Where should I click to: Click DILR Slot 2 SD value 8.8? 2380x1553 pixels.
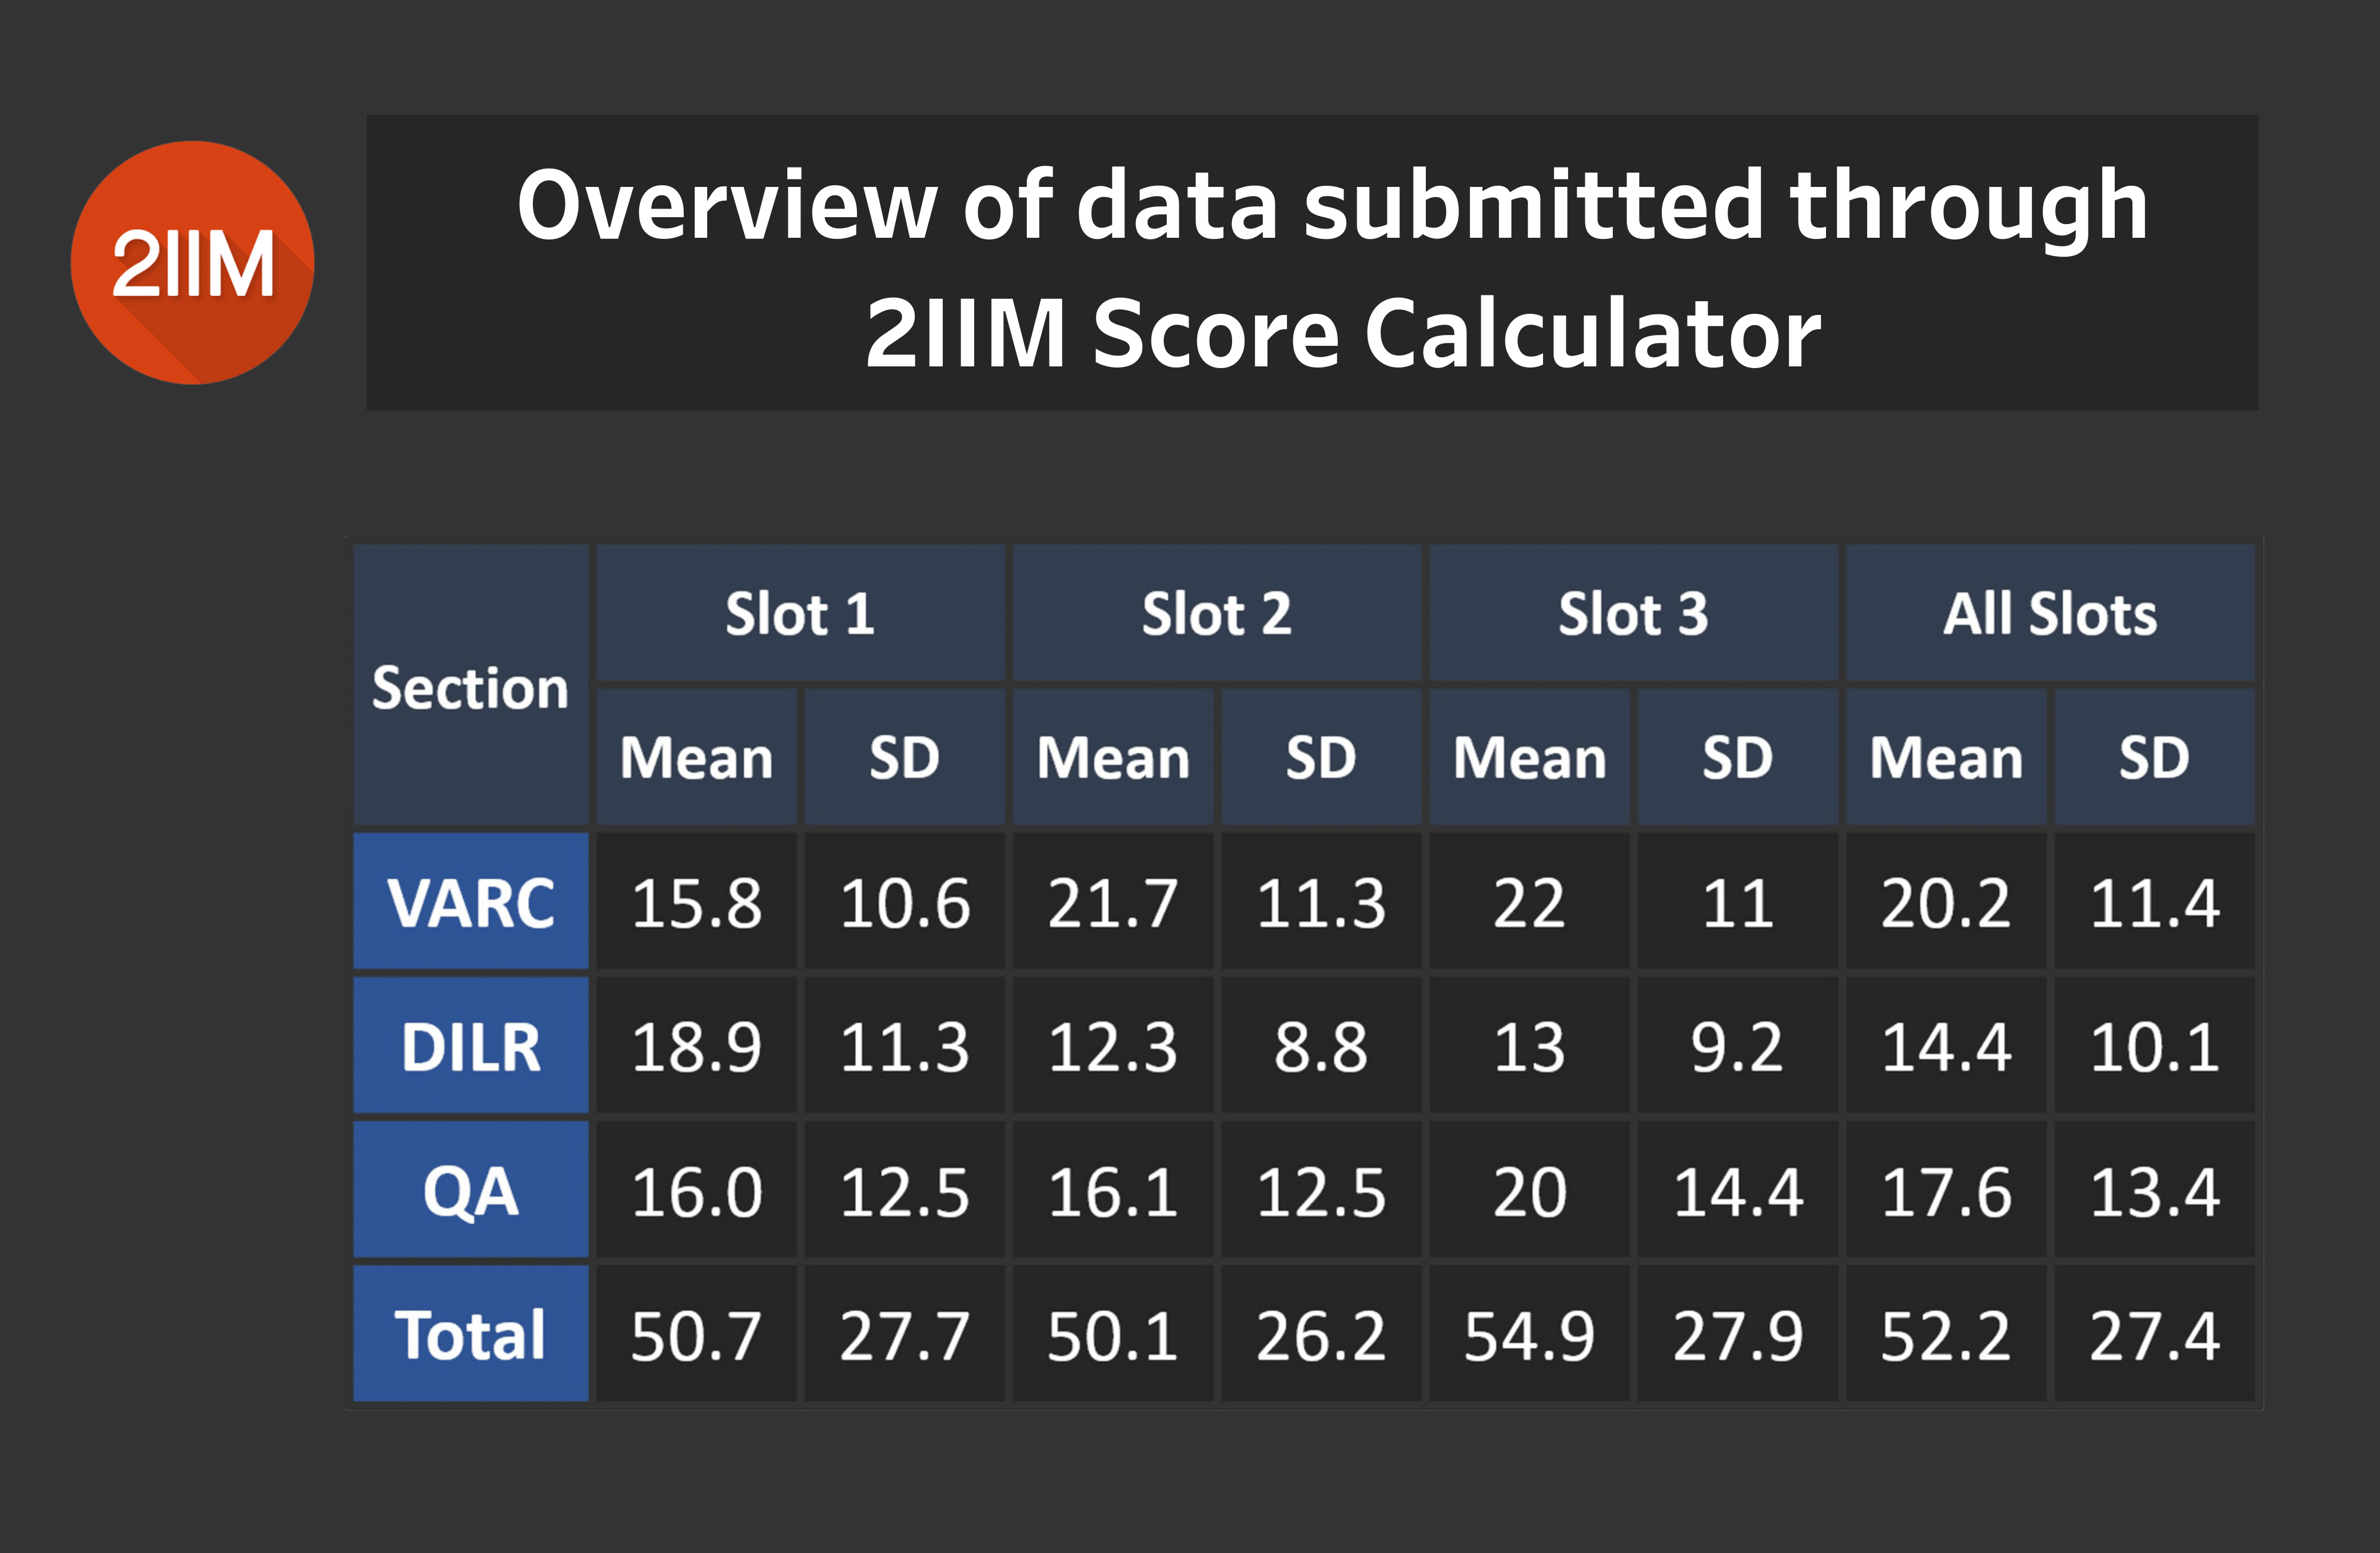tap(1320, 1047)
